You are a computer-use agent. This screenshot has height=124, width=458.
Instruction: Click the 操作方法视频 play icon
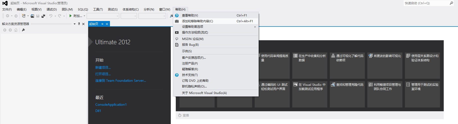177,32
